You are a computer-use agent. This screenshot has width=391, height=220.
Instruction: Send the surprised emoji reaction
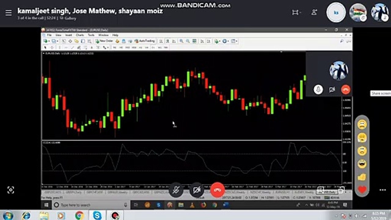pos(362,151)
